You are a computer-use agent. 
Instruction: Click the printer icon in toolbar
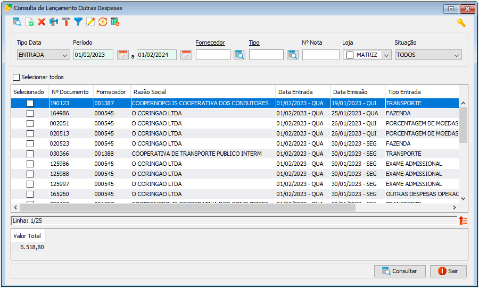54,22
